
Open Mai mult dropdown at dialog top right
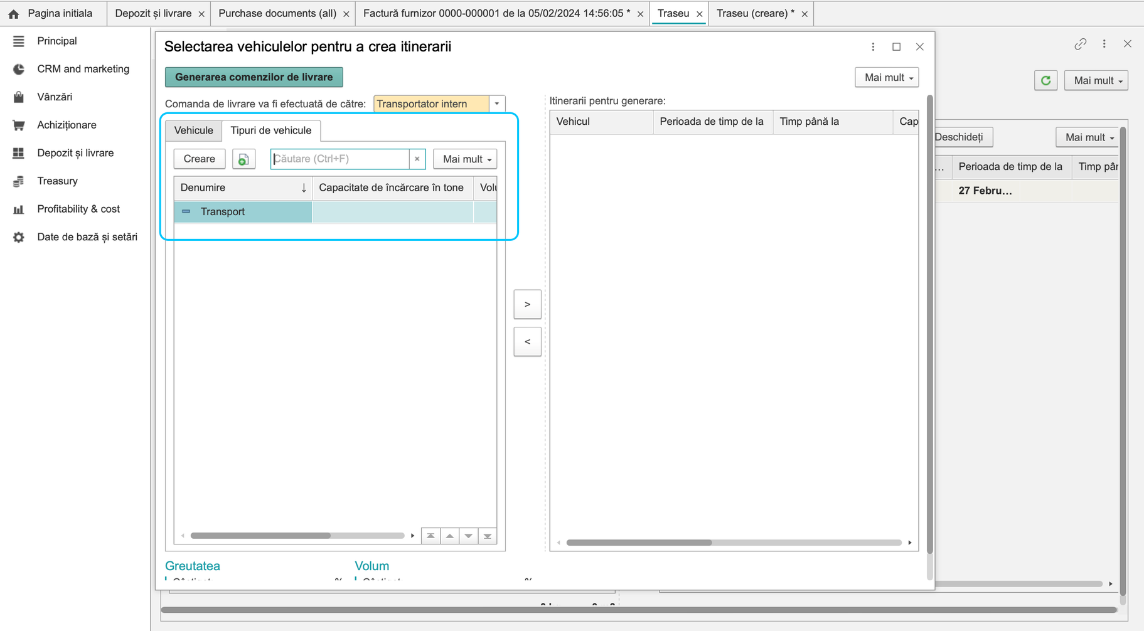pyautogui.click(x=887, y=78)
